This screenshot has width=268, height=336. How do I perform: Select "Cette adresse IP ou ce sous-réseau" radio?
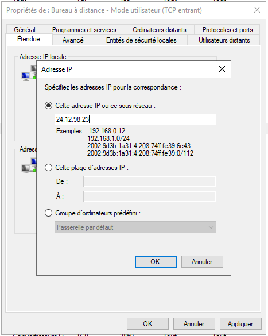point(49,106)
